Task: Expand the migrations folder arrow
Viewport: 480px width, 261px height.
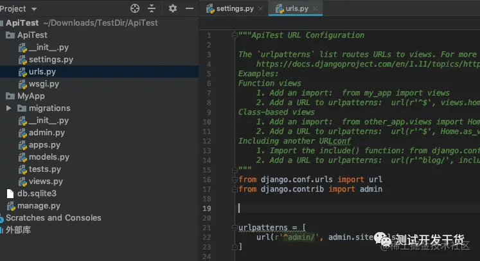Action: [x=9, y=108]
